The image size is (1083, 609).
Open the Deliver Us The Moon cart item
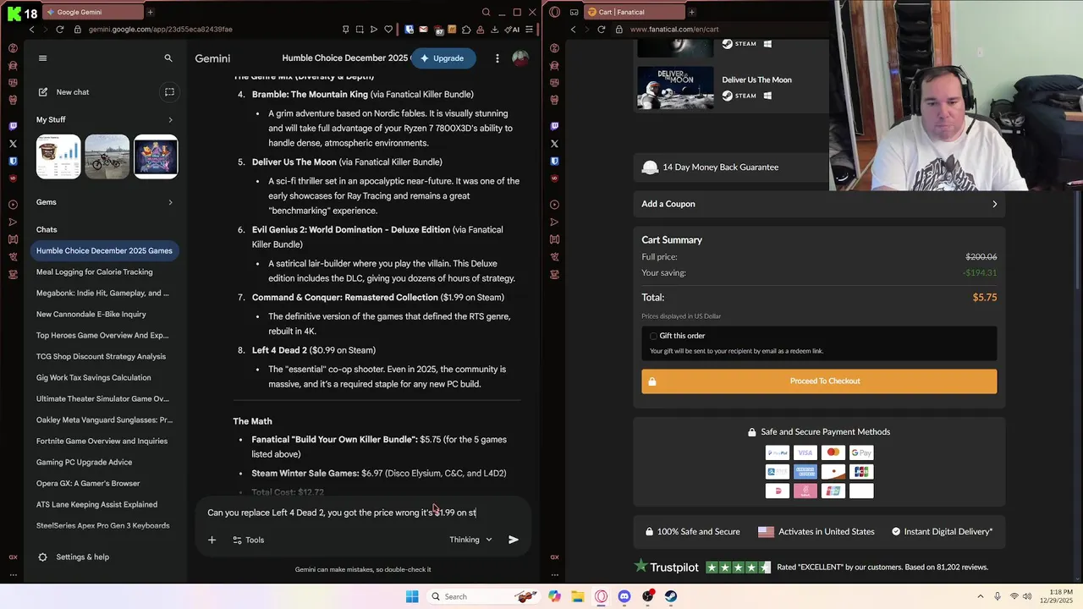tap(756, 80)
